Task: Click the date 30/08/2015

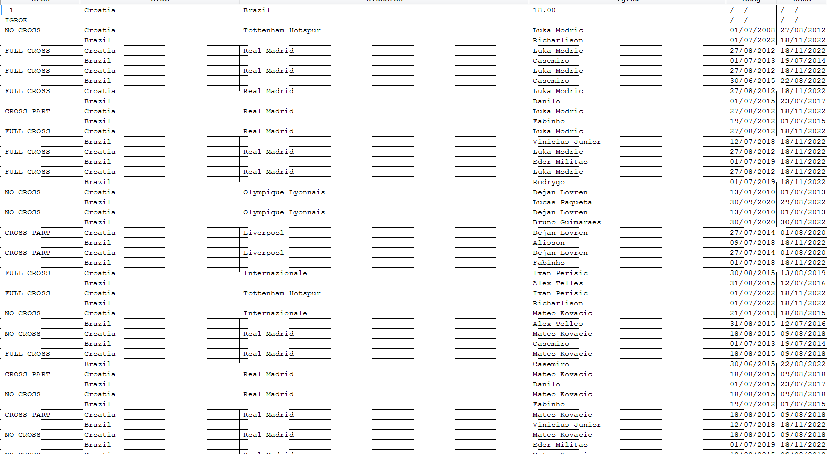Action: click(753, 273)
